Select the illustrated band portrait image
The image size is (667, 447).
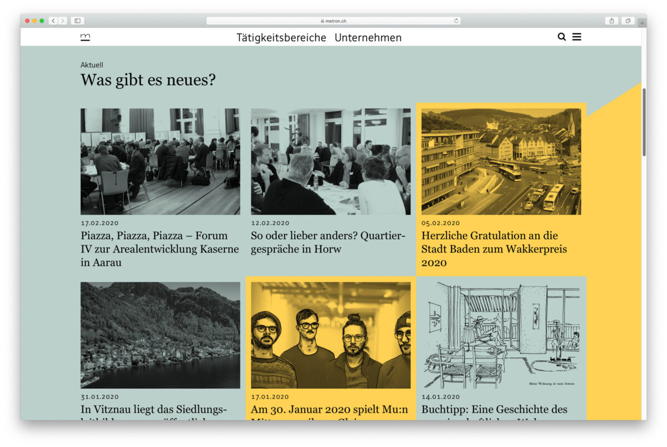coord(331,335)
